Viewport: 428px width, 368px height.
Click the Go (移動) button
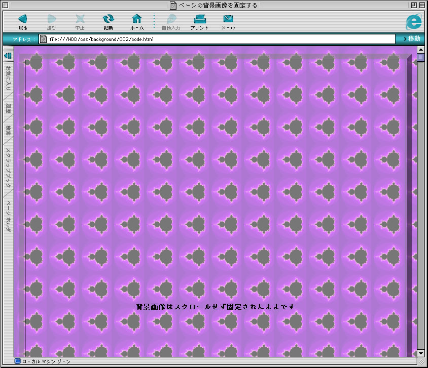click(411, 39)
